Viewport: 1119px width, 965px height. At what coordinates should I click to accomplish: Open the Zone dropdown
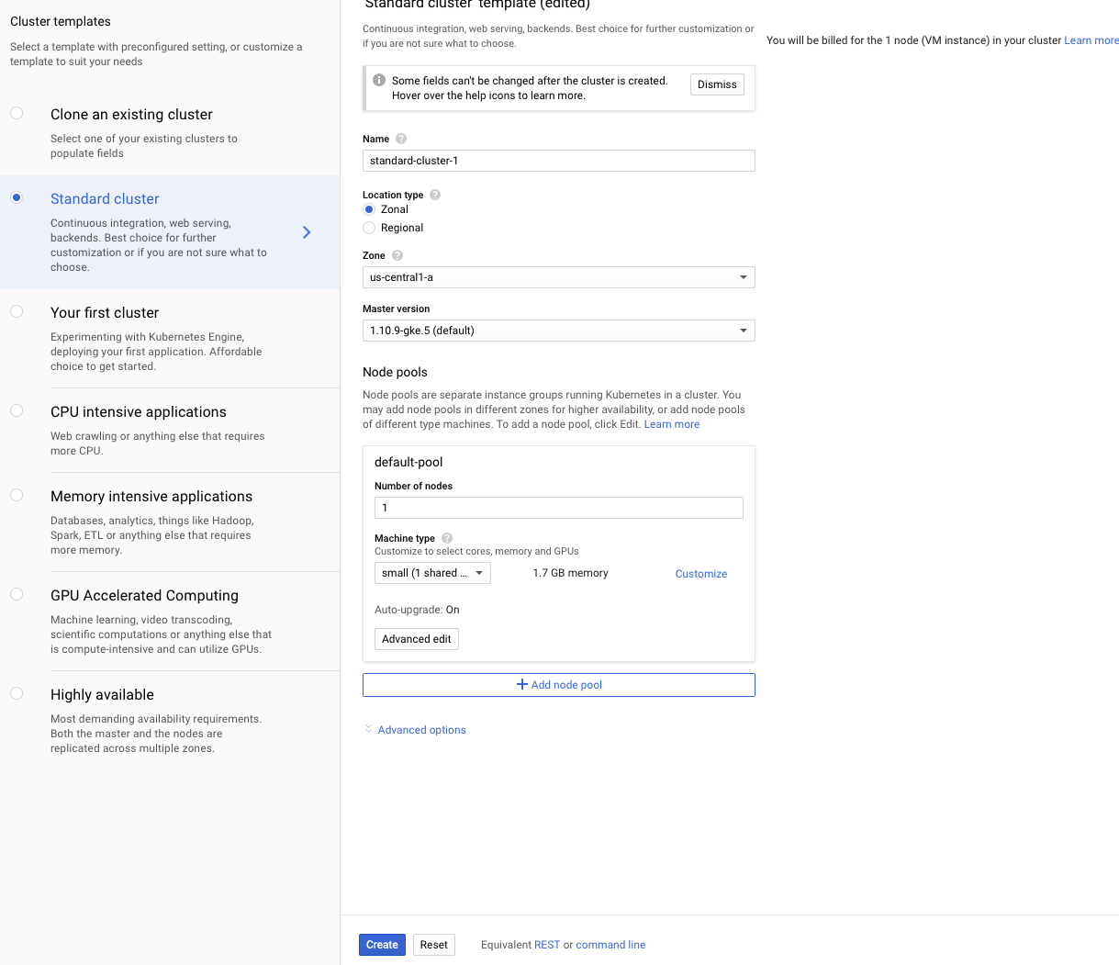(x=558, y=277)
